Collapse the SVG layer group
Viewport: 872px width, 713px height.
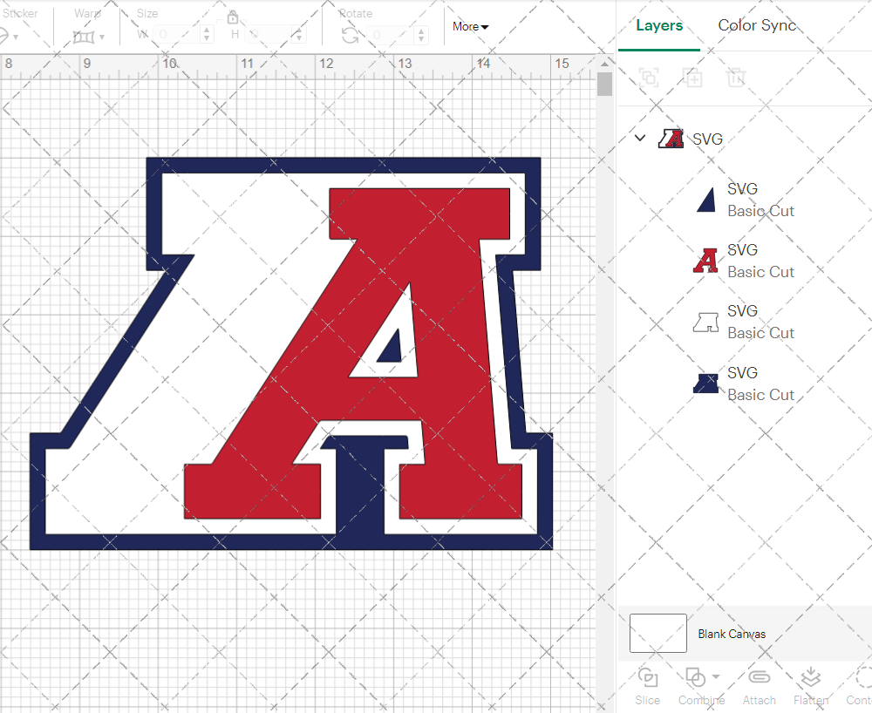pyautogui.click(x=639, y=138)
